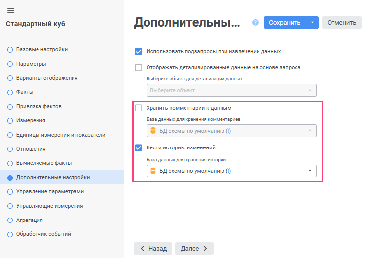Click the database icon in history storage field
This screenshot has width=370, height=258.
153,171
